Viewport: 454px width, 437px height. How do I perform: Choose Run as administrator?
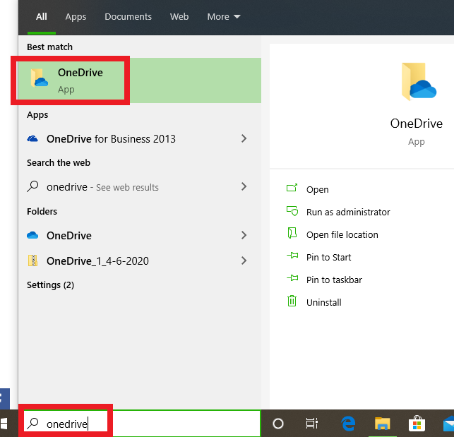click(348, 212)
